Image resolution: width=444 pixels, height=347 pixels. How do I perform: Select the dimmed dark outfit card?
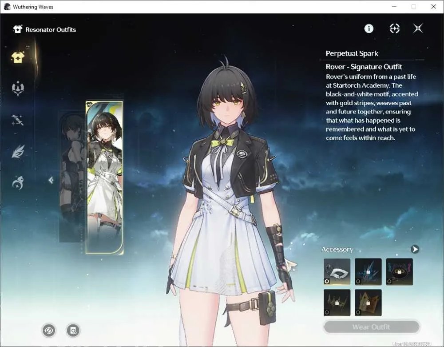tap(72, 178)
